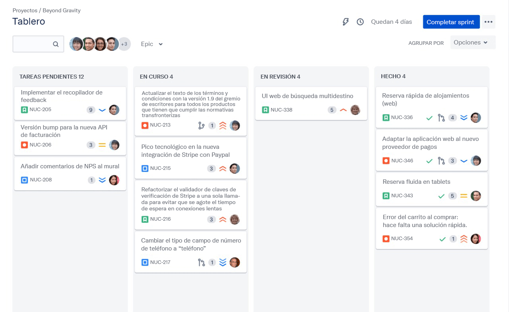Open the card UI web de búsqueda multidestino
Viewport: 509px width, 312px height.
point(307,96)
